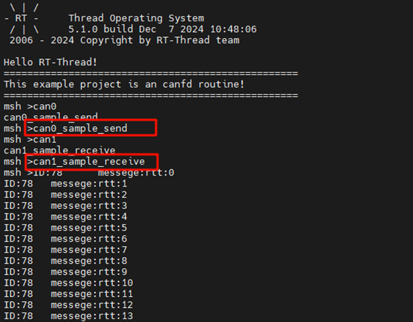Viewport: 413px width, 322px height.
Task: Click the output line messege:rtt:5
Action: pos(65,228)
